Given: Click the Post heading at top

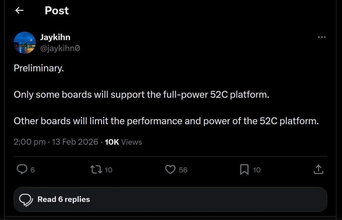Looking at the screenshot, I should 56,11.
